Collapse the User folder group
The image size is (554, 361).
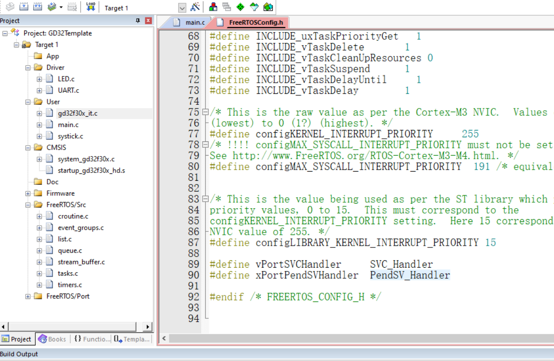tap(28, 102)
